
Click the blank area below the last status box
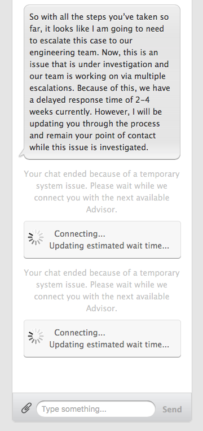[102, 375]
